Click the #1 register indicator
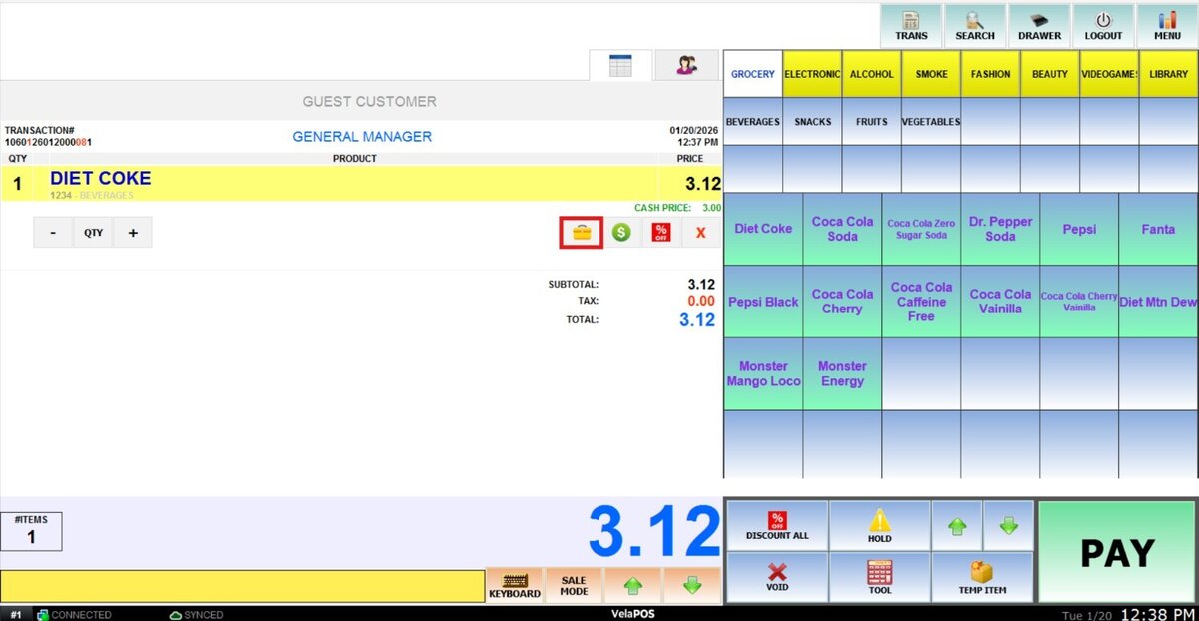 16,615
